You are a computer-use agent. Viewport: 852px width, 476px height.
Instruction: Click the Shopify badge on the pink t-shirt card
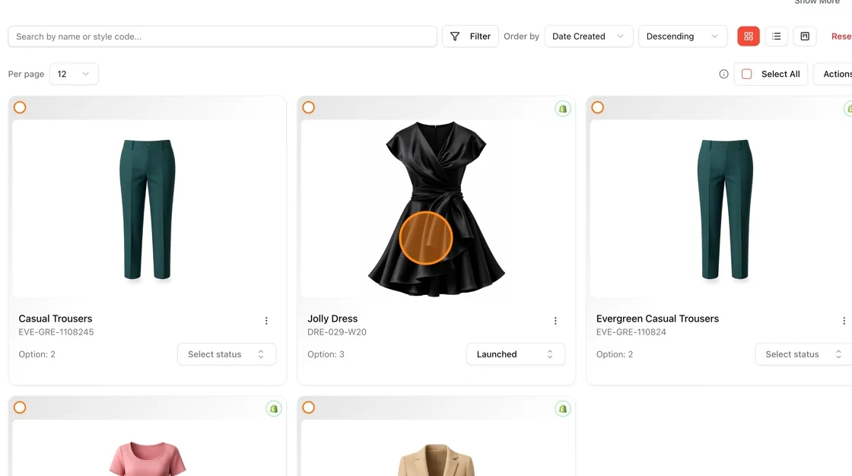point(274,408)
